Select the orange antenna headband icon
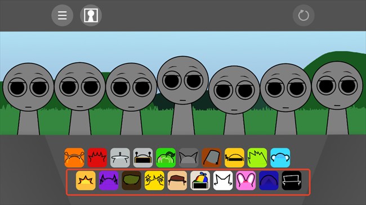The height and width of the screenshot is (205, 366). click(74, 158)
